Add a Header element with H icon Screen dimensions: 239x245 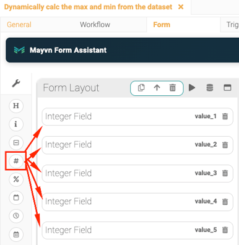click(16, 106)
